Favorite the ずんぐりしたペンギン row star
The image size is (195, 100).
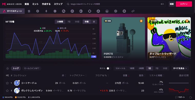[x=7, y=91]
